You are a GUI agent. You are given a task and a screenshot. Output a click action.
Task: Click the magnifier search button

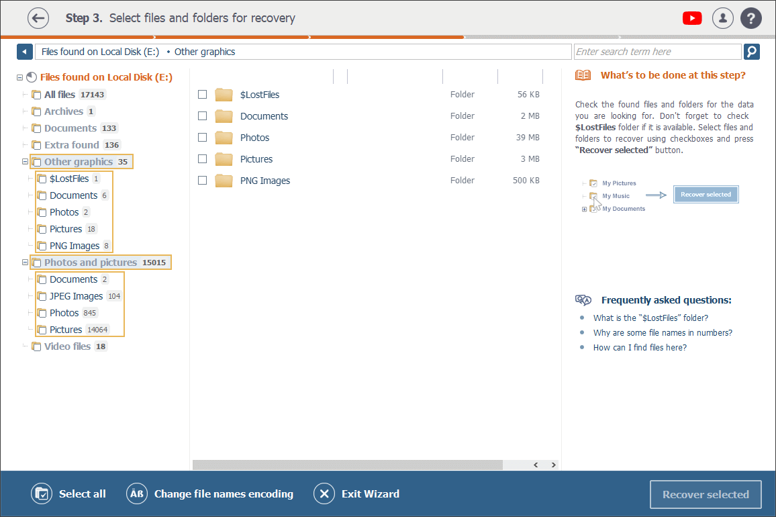[x=752, y=52]
